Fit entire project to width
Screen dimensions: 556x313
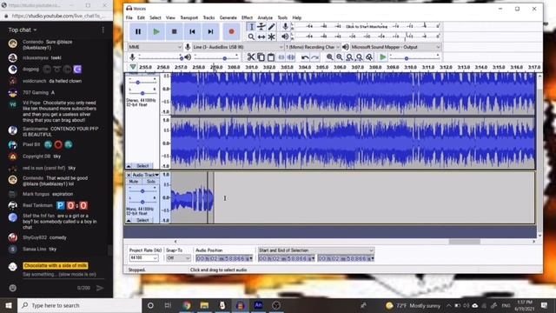coord(359,57)
